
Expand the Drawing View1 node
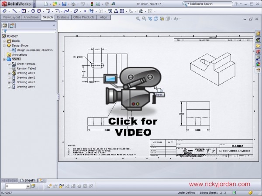[x=9, y=73]
